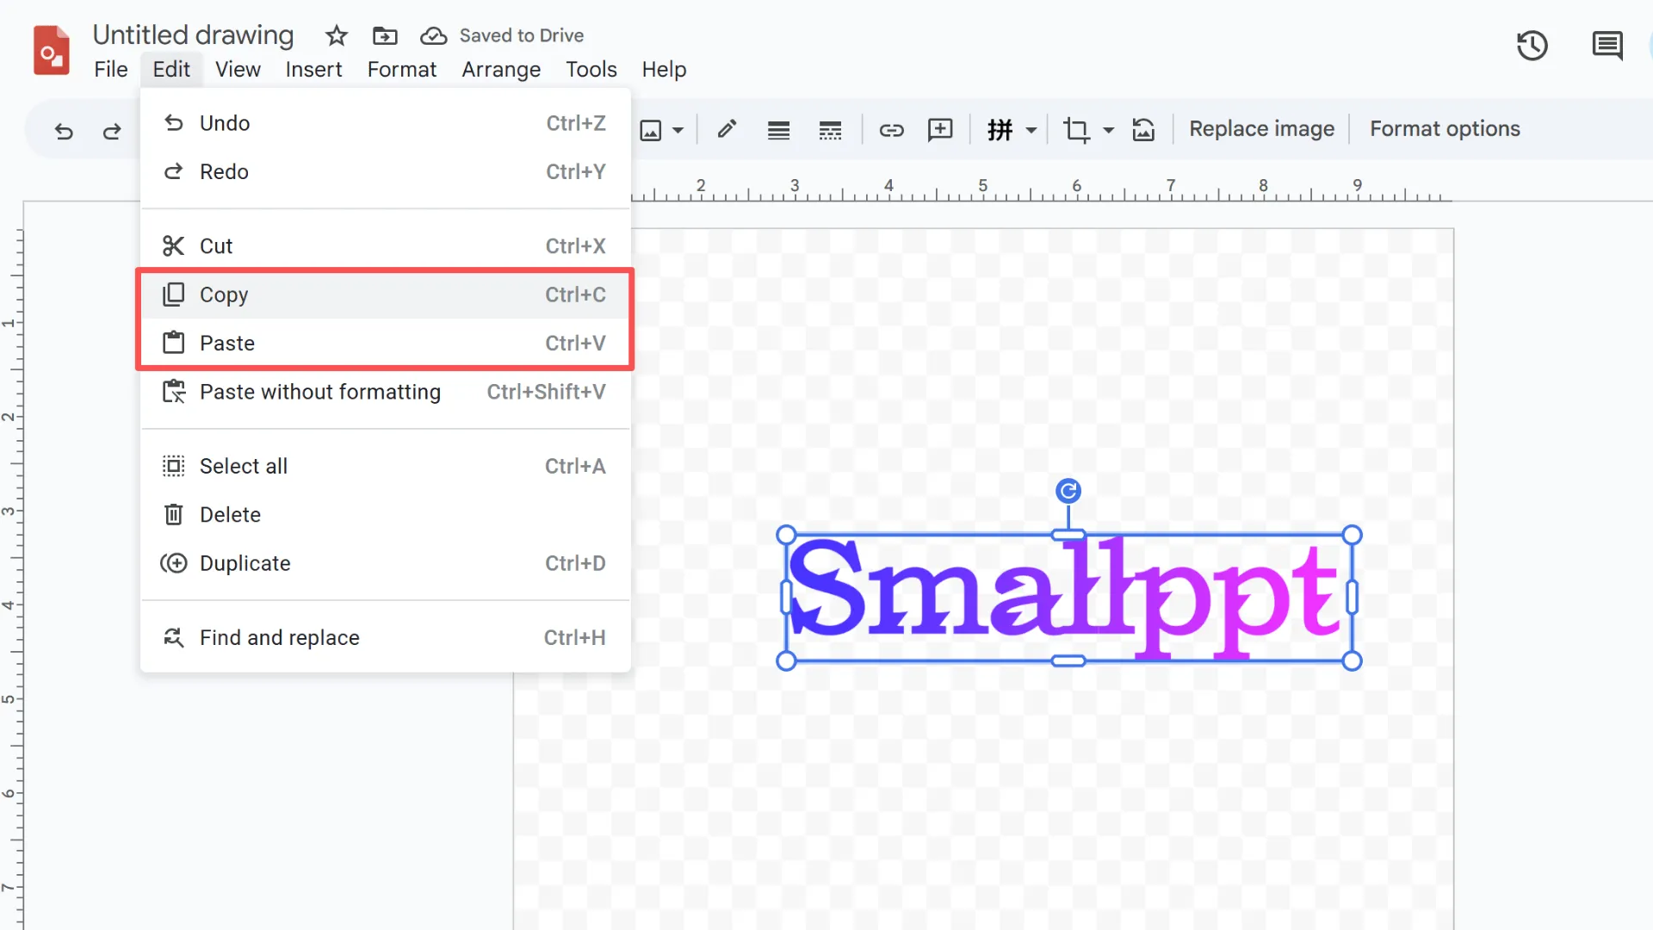Open version history clock icon
The image size is (1653, 930).
1532,46
